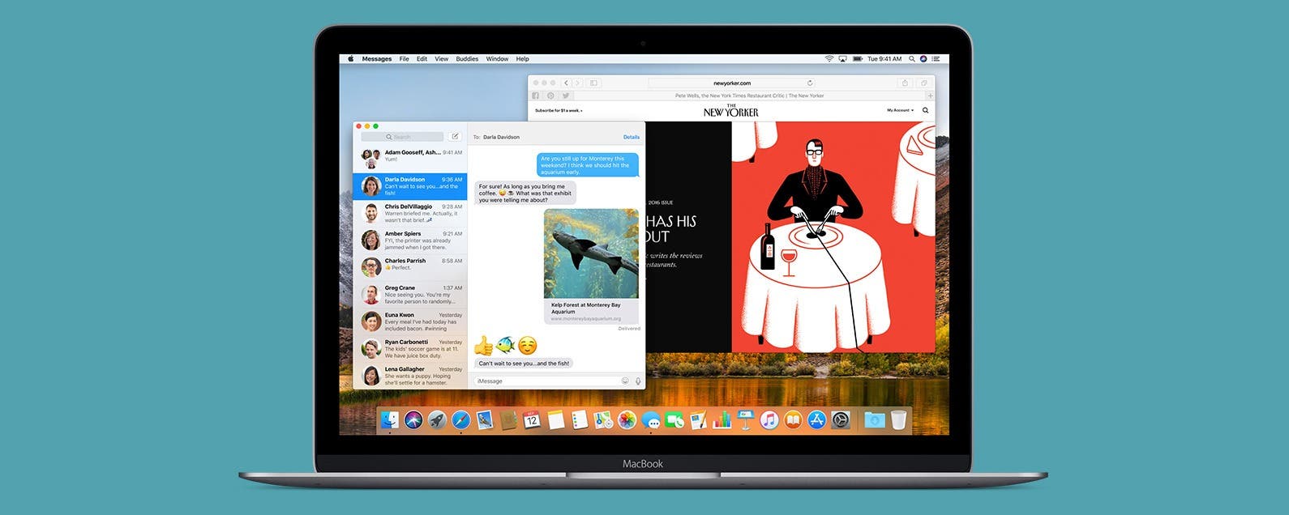The image size is (1289, 515).
Task: Open the Buddies menu
Action: 467,59
